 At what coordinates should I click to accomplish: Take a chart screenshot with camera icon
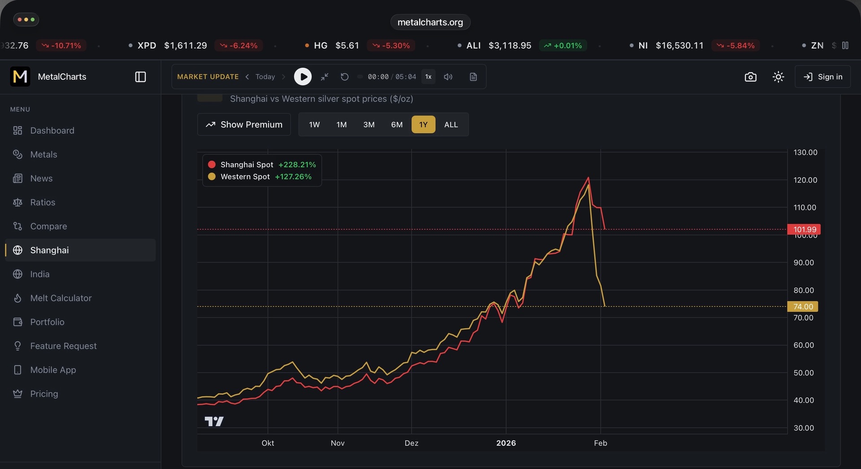coord(750,77)
